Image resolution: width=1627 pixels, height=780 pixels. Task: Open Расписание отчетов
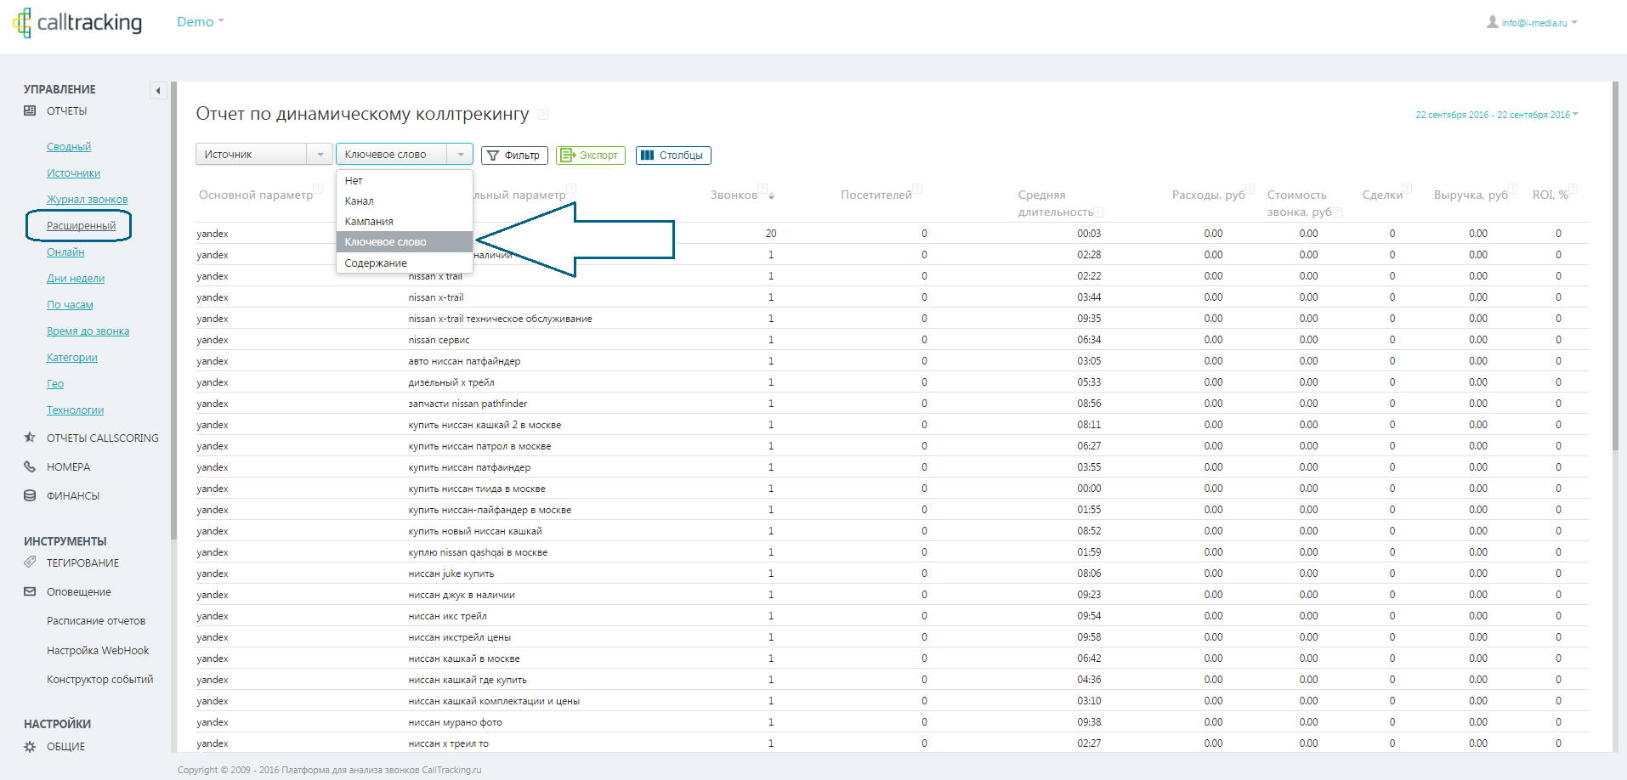[96, 621]
